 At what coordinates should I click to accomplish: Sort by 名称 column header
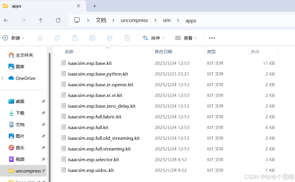(69, 52)
